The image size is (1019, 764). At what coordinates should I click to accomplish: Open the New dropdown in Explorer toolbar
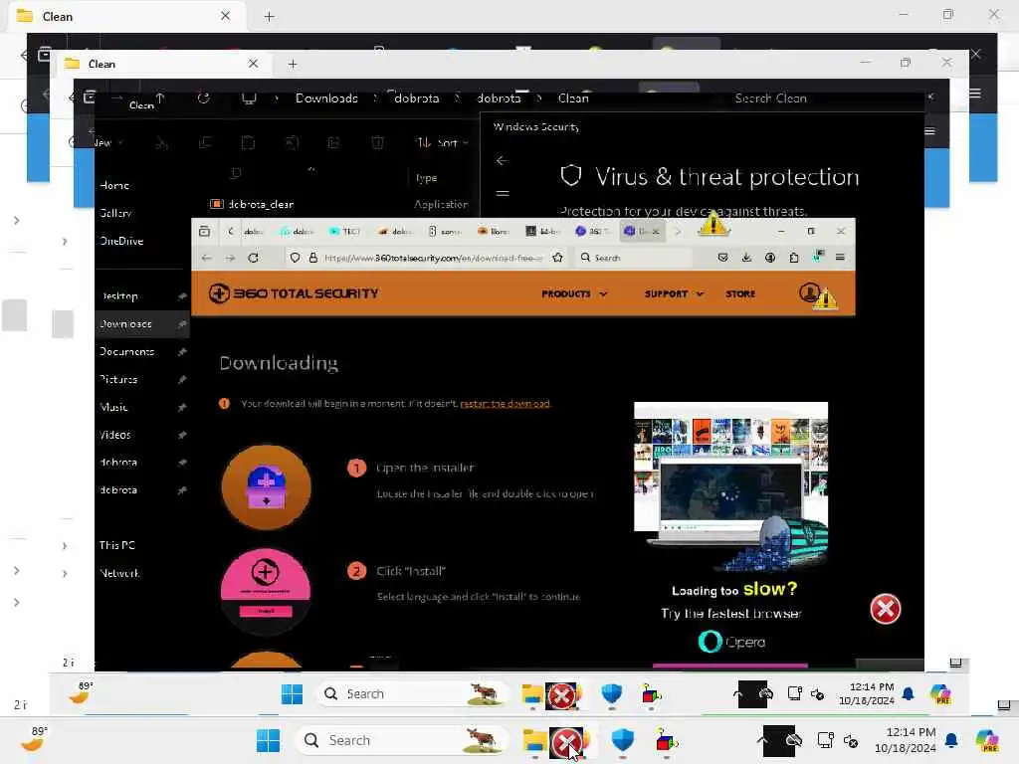point(107,142)
